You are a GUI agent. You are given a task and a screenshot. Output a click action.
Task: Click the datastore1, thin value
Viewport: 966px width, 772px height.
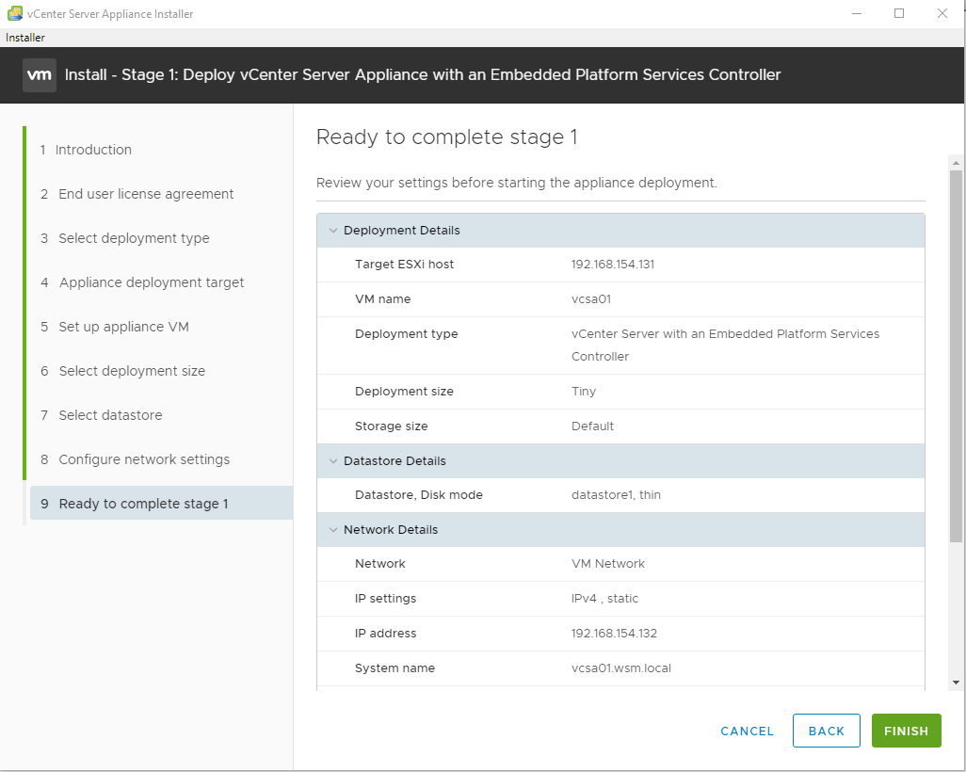616,495
